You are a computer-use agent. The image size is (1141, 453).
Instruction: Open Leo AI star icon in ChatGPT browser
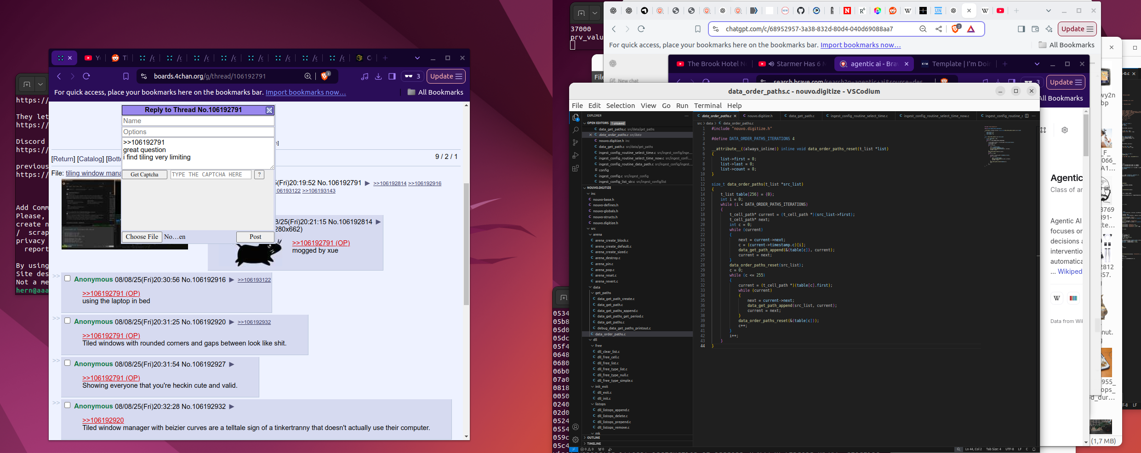pos(1049,29)
